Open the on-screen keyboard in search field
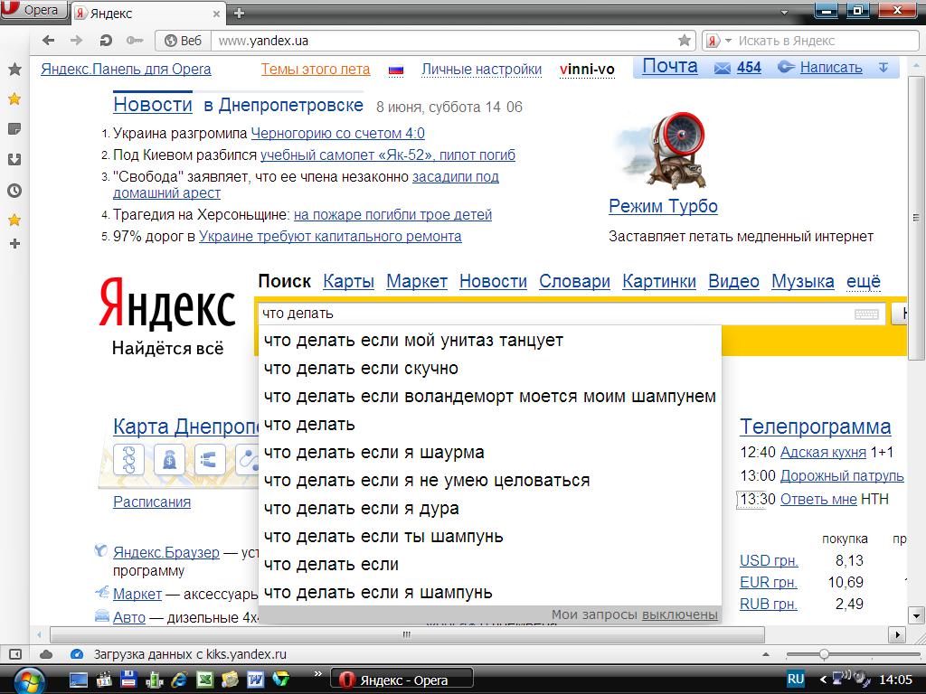 pos(865,314)
